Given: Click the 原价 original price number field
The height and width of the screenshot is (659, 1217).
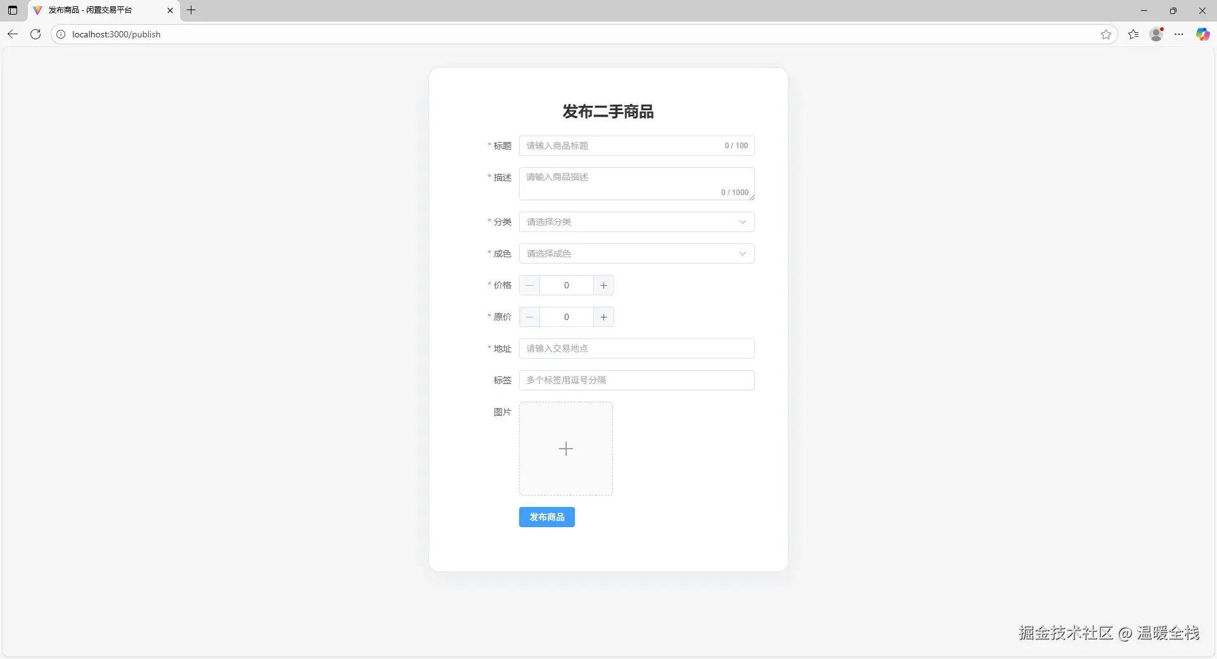Looking at the screenshot, I should coord(567,317).
